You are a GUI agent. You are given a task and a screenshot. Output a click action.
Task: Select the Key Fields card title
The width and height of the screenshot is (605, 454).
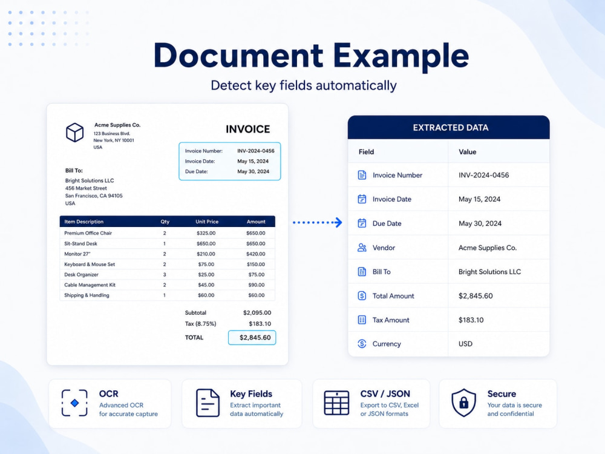pos(251,394)
